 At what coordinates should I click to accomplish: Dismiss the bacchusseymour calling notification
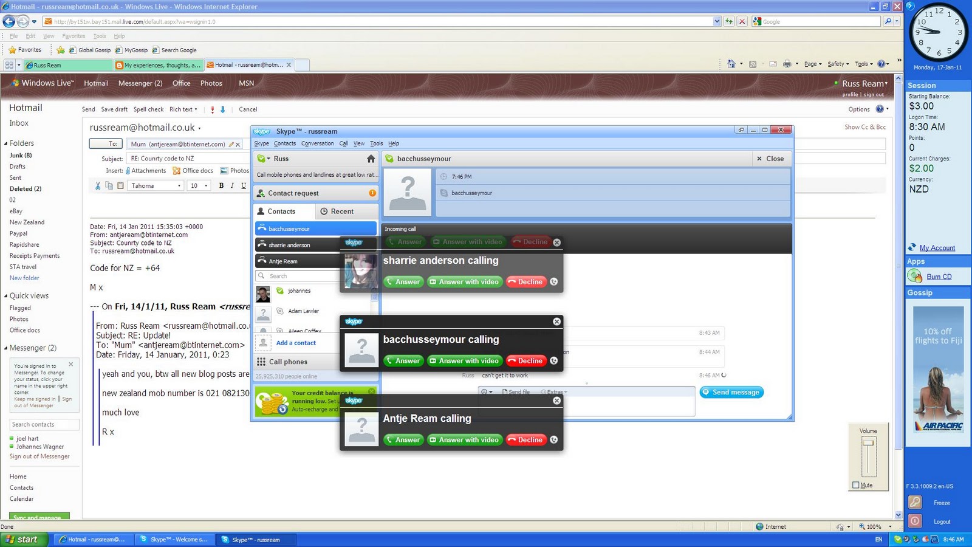pyautogui.click(x=556, y=322)
